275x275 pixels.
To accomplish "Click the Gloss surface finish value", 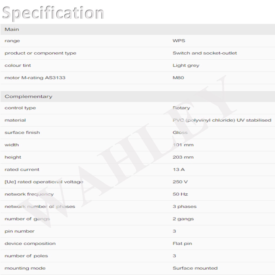I will click(180, 133).
